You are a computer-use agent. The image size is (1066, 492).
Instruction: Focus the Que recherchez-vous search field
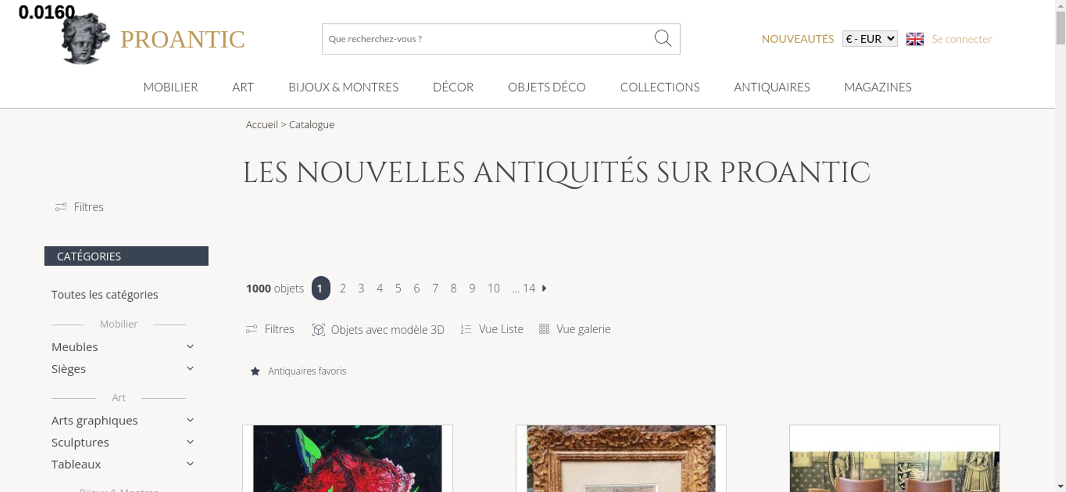click(x=488, y=39)
